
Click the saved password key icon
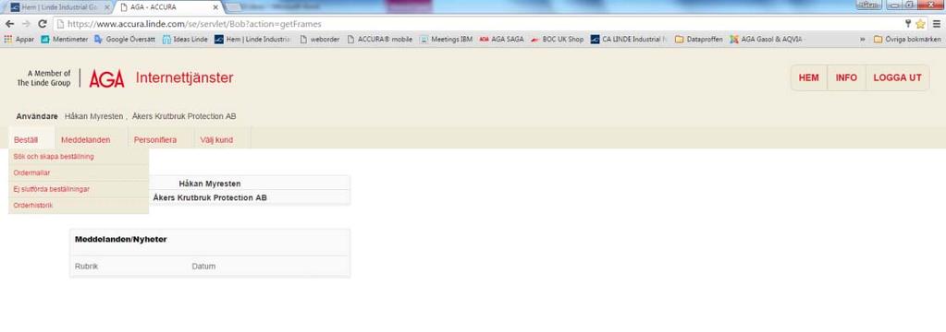pos(907,24)
